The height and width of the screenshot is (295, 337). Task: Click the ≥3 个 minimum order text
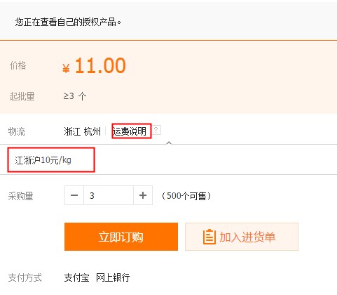pos(75,96)
